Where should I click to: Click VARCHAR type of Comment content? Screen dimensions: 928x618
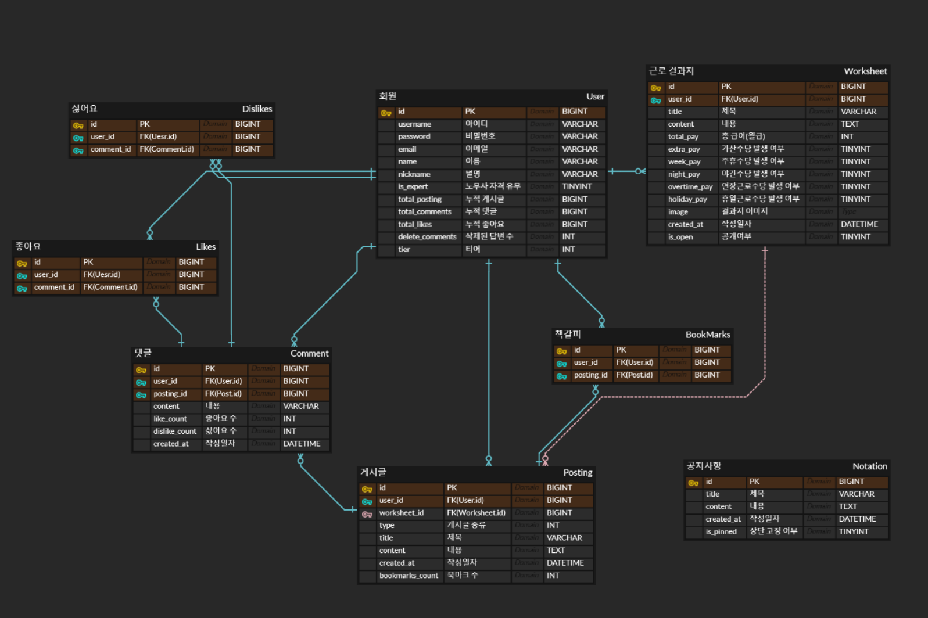[x=301, y=406]
